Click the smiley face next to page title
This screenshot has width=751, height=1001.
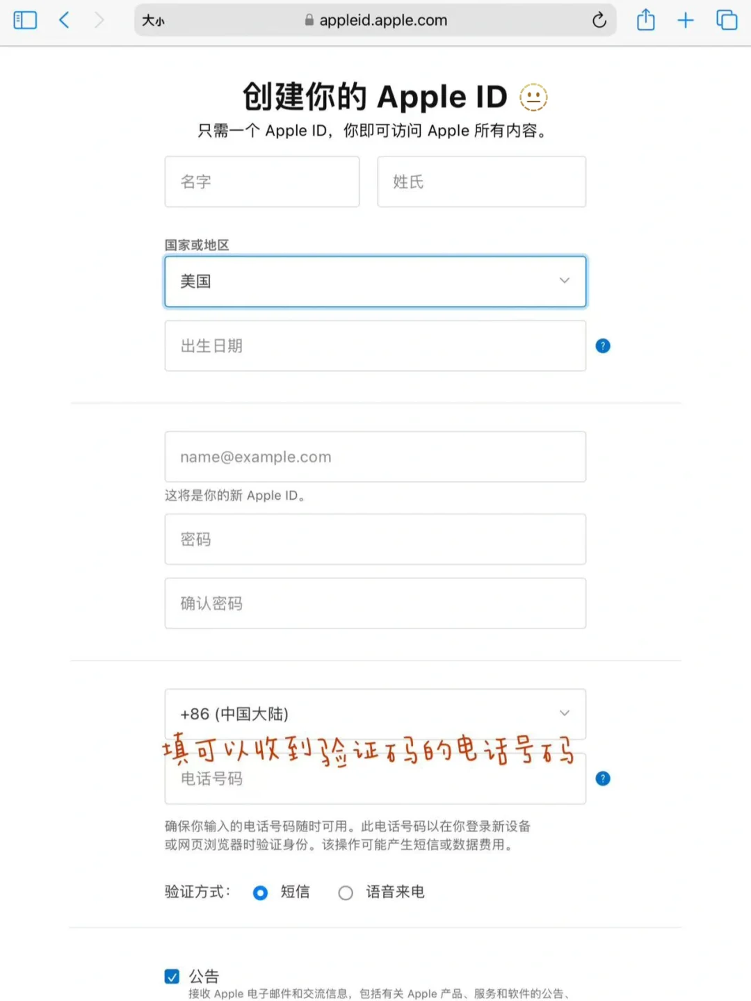click(533, 97)
